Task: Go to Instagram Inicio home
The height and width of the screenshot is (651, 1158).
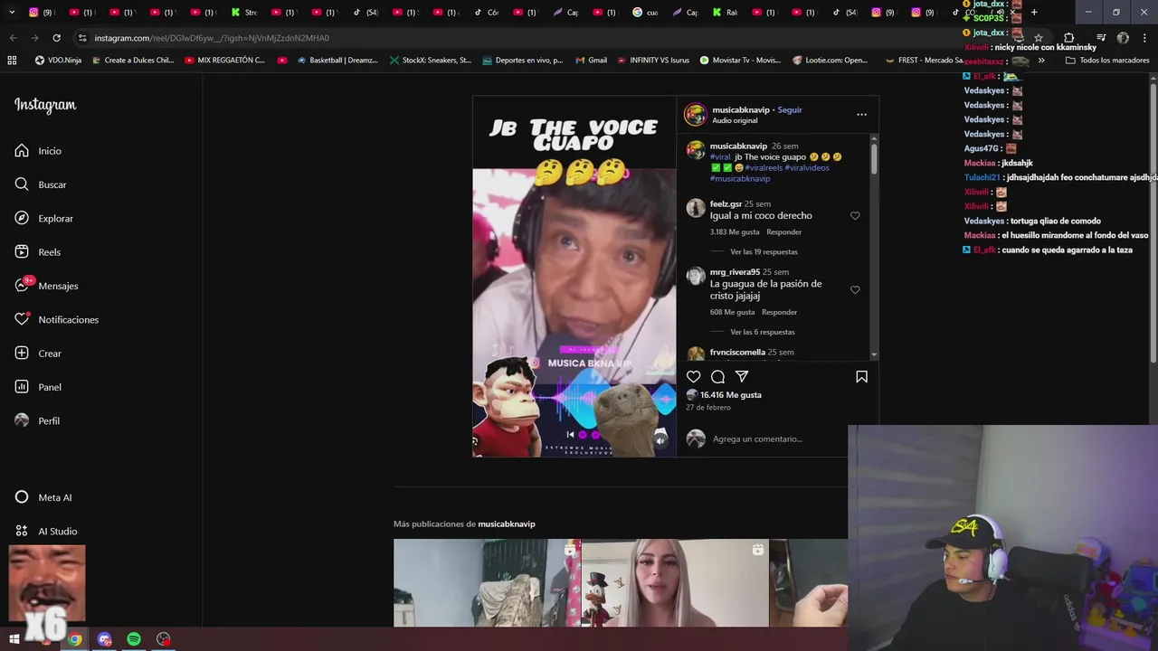Action: pyautogui.click(x=38, y=151)
